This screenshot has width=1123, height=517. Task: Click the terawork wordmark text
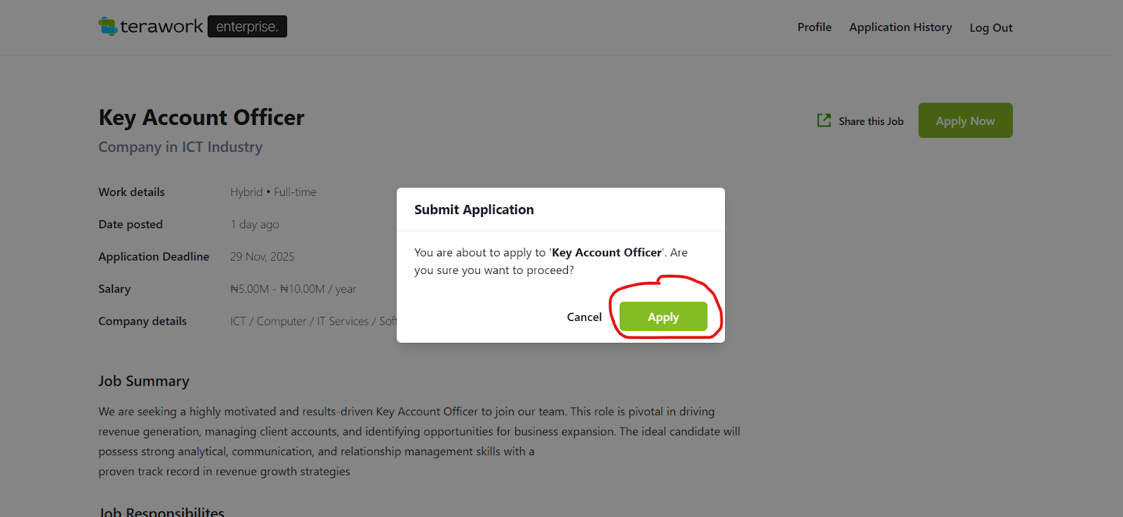coord(161,27)
